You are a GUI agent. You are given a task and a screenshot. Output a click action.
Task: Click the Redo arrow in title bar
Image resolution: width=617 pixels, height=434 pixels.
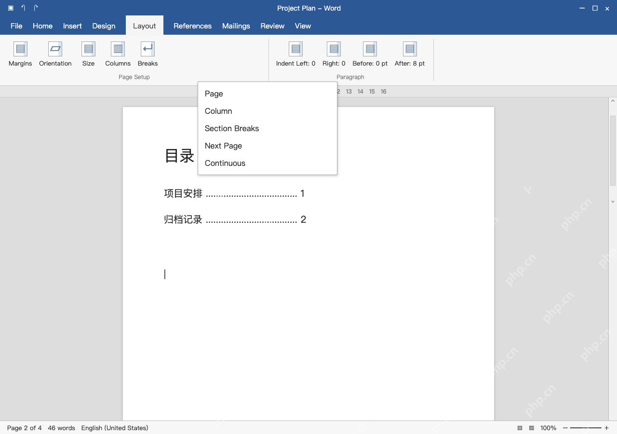point(36,8)
